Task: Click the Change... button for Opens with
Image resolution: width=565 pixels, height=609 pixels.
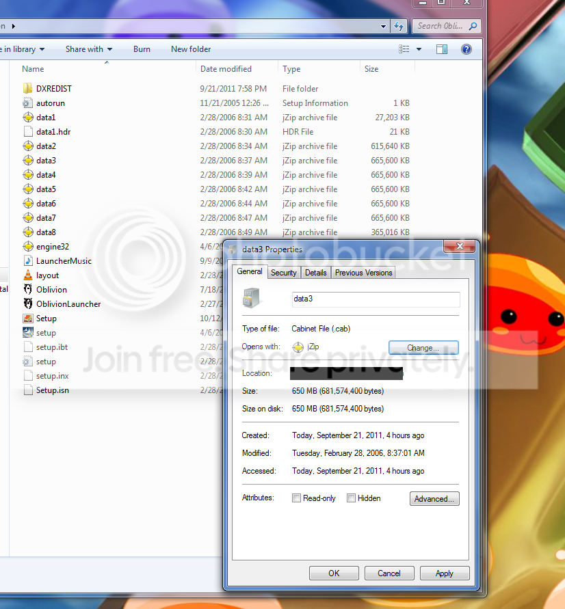Action: point(423,348)
